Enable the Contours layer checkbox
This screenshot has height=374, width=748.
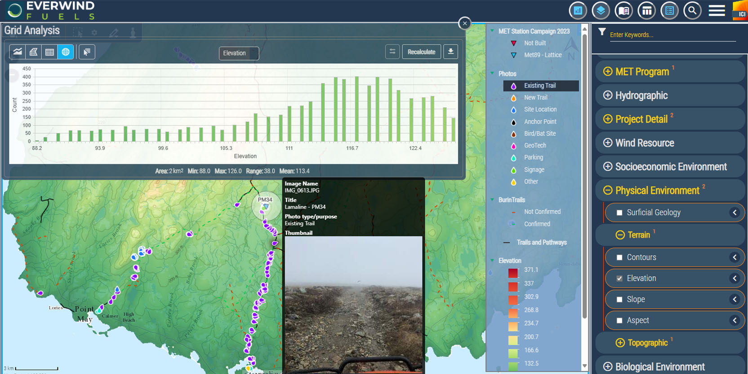point(619,257)
